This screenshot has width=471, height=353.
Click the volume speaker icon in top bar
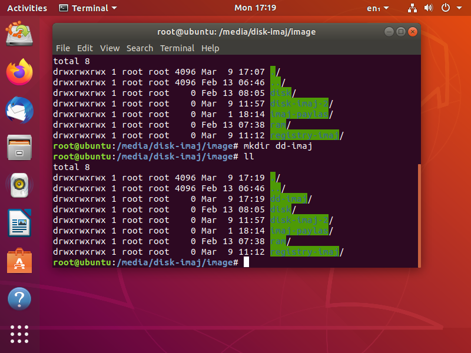click(429, 8)
